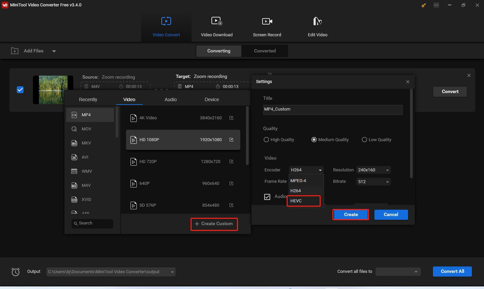Click the preset list scrollbar
Viewport: 484px width, 289px height.
(247, 136)
